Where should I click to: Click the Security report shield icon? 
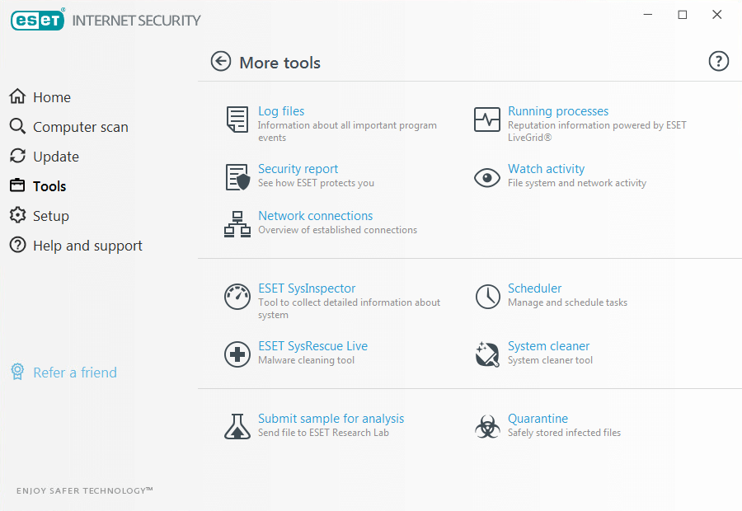(x=237, y=177)
